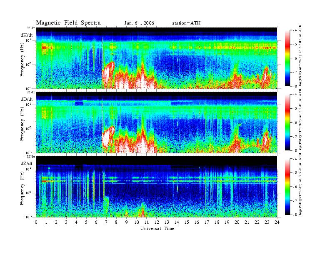Image resolution: width=330 pixels, height=255 pixels.
Task: Click the -6 tick on the dH/dt color bar
Action: (x=295, y=58)
